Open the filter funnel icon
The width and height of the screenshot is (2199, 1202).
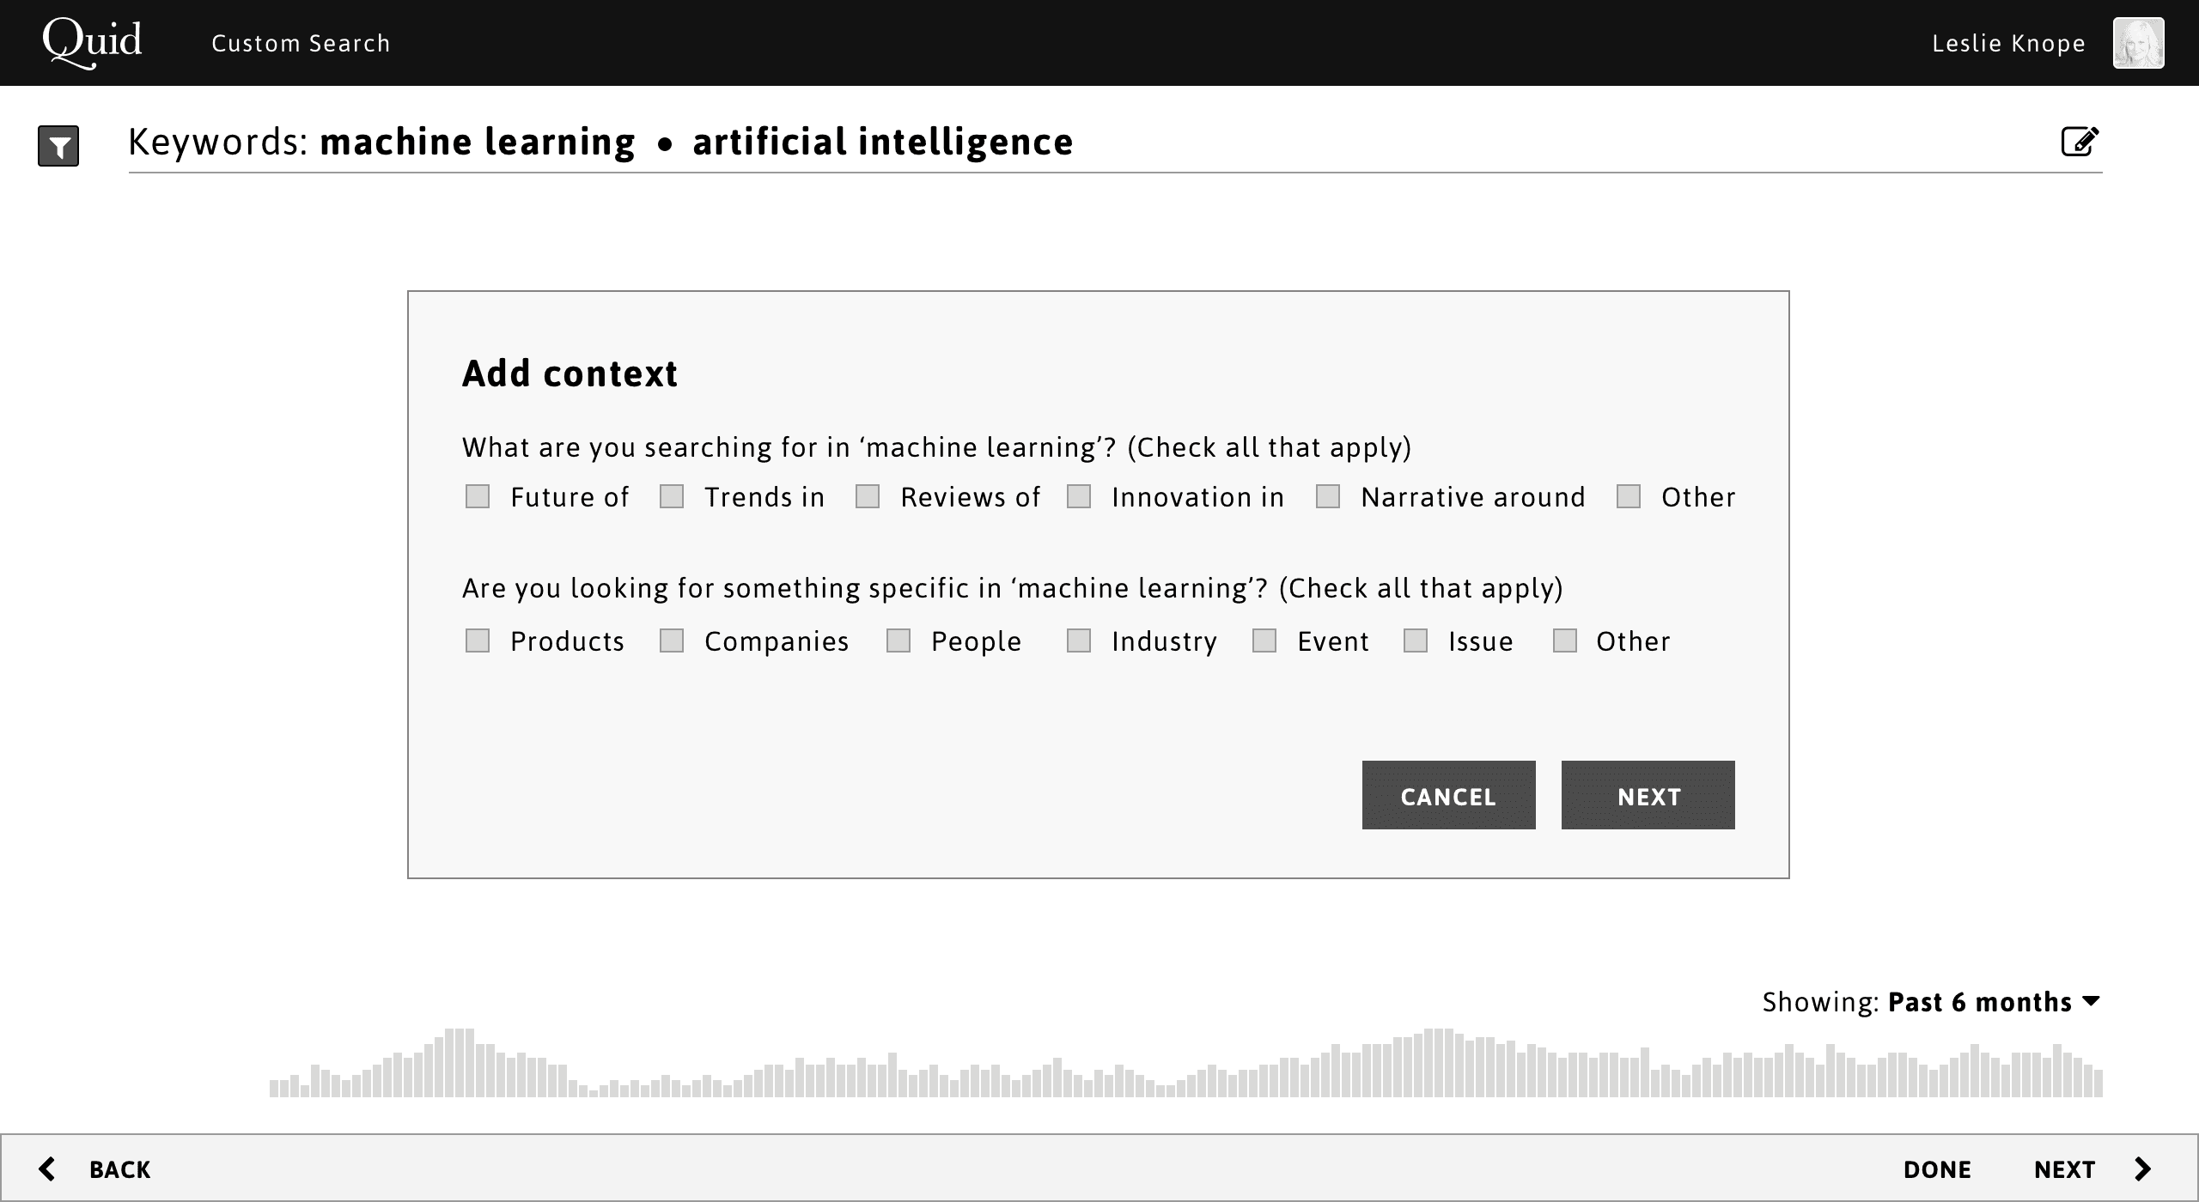coord(58,146)
